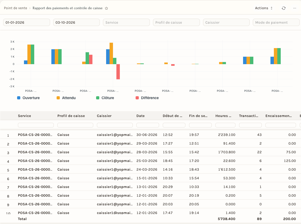Focus the Profil de caisse filter
This screenshot has width=301, height=224.
176,22
